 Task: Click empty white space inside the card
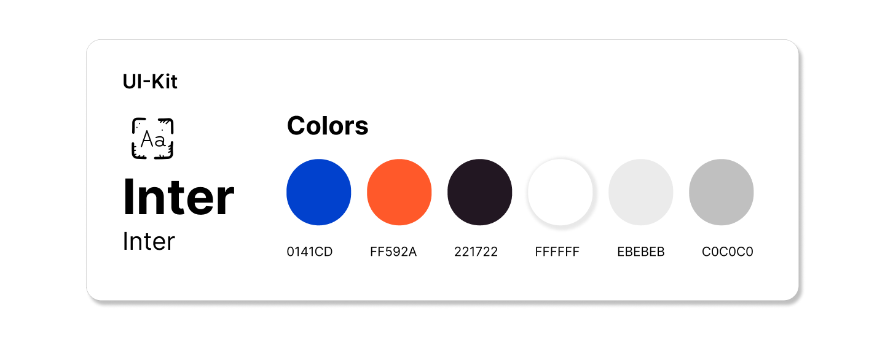click(x=553, y=86)
